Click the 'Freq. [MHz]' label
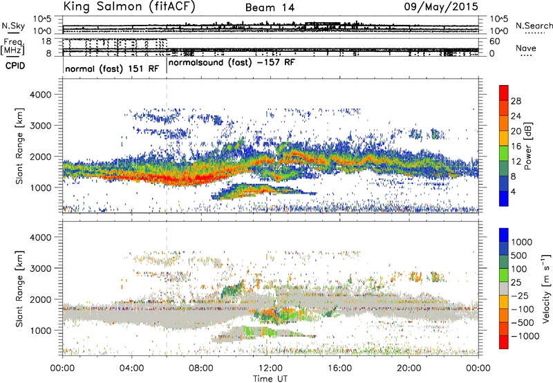This screenshot has height=383, width=553. [12, 46]
